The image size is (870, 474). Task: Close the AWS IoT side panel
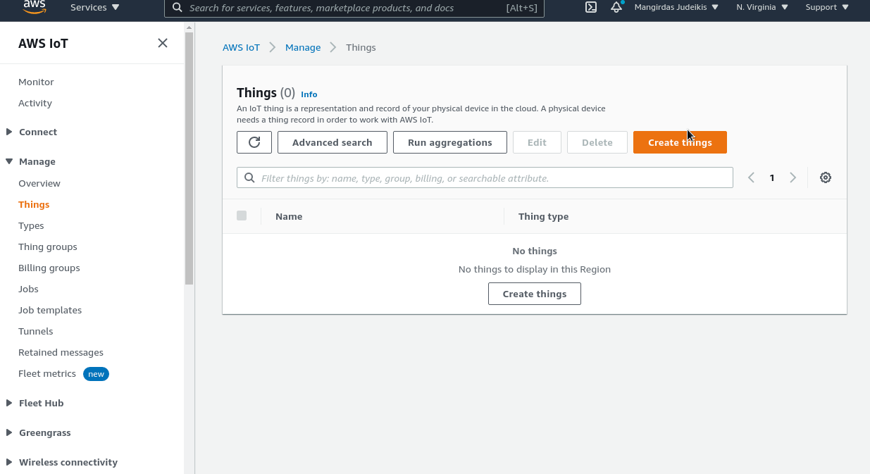[163, 43]
